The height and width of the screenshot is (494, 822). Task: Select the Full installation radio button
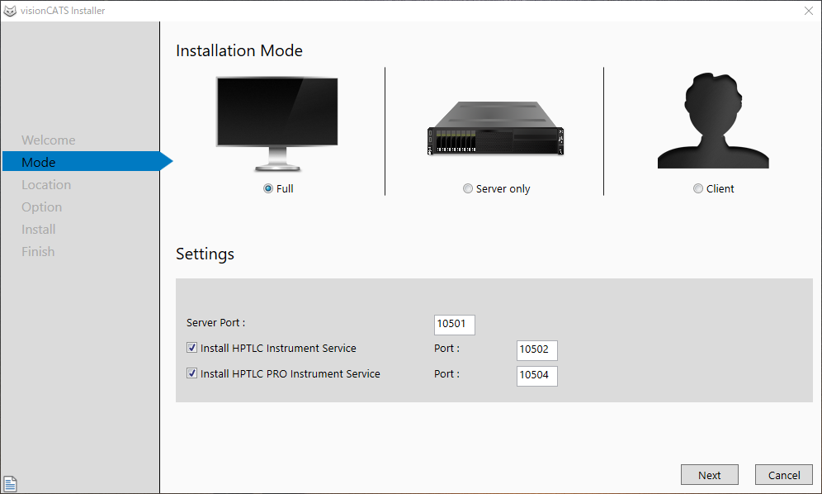(x=268, y=188)
